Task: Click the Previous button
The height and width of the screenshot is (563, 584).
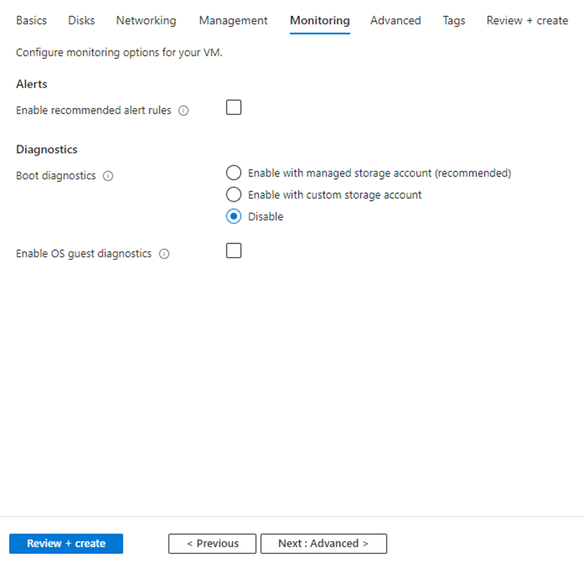Action: point(212,543)
